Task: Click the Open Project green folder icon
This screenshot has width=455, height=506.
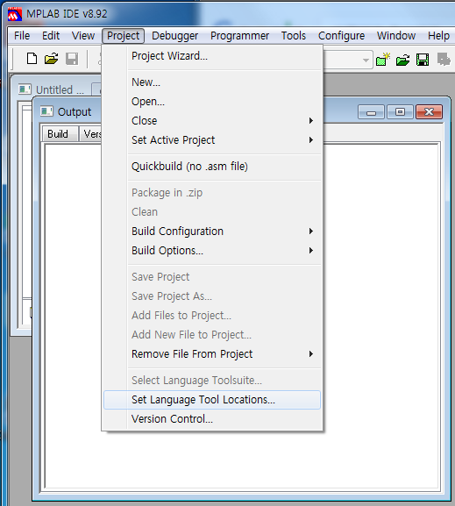Action: pyautogui.click(x=402, y=60)
